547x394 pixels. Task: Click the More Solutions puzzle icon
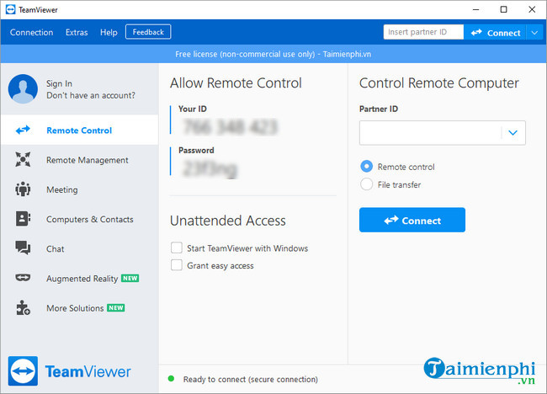23,307
